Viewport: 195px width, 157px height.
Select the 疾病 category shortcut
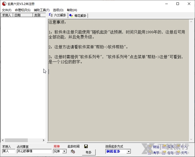pyautogui.click(x=168, y=147)
